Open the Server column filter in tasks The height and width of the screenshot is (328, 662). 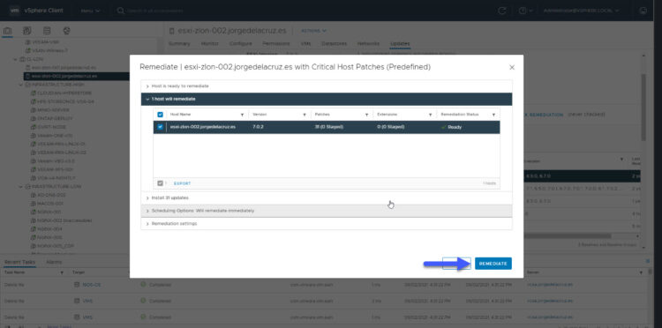(642, 272)
